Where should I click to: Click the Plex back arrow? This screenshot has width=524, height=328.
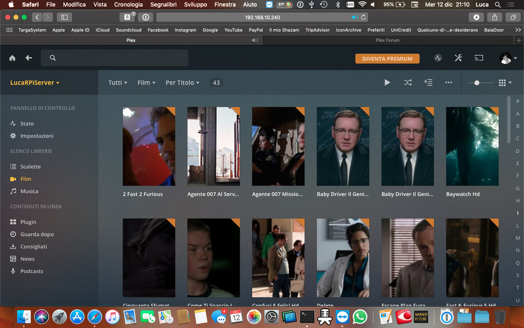(x=29, y=58)
